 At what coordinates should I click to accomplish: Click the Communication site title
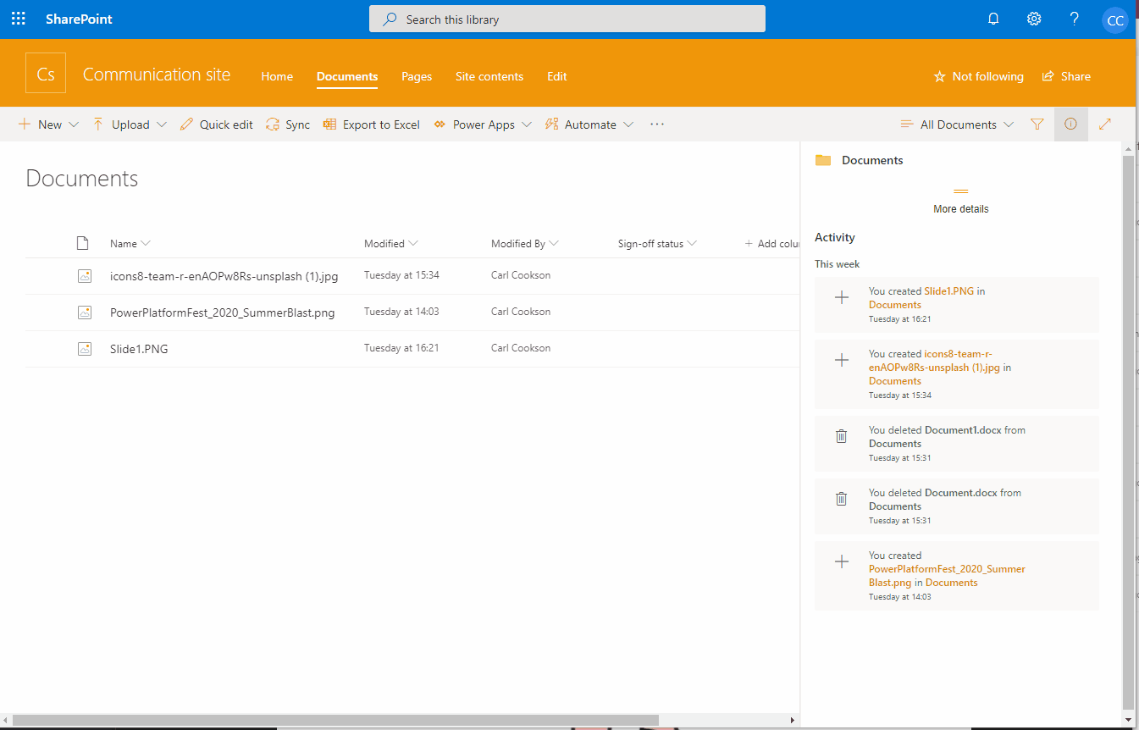click(x=157, y=75)
